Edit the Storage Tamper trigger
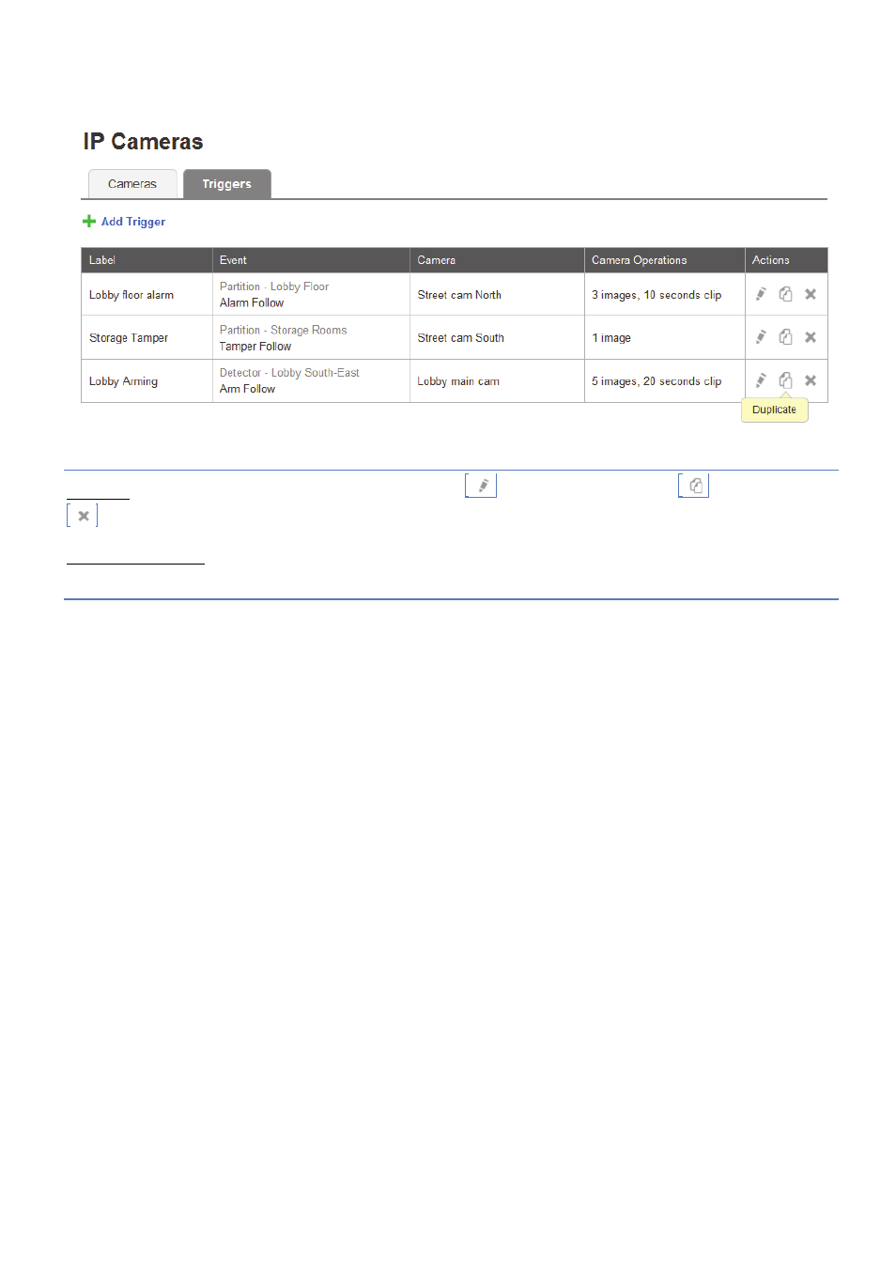The image size is (896, 1269). [x=761, y=337]
